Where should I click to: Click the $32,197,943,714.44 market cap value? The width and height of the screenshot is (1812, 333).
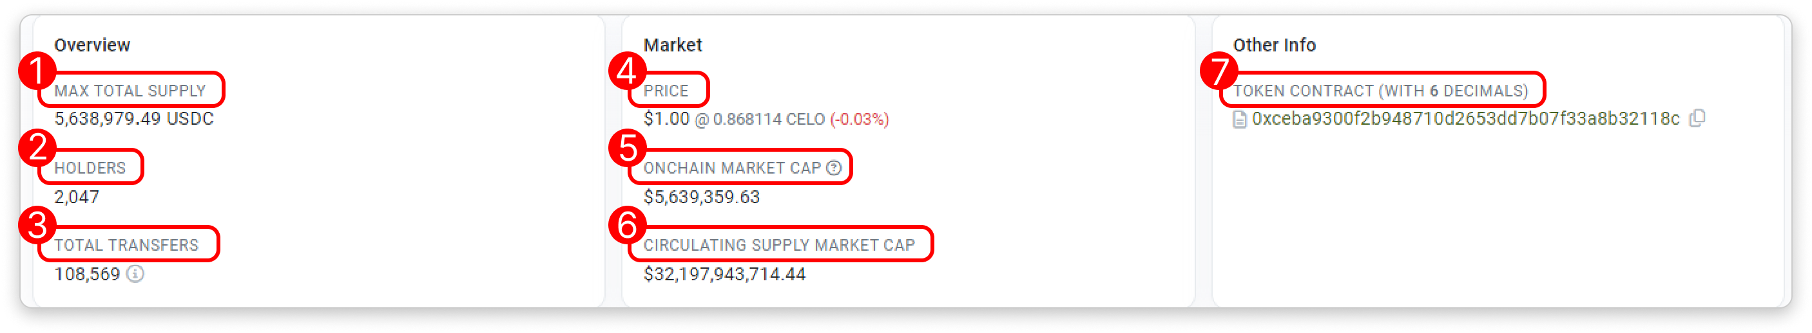(x=724, y=273)
